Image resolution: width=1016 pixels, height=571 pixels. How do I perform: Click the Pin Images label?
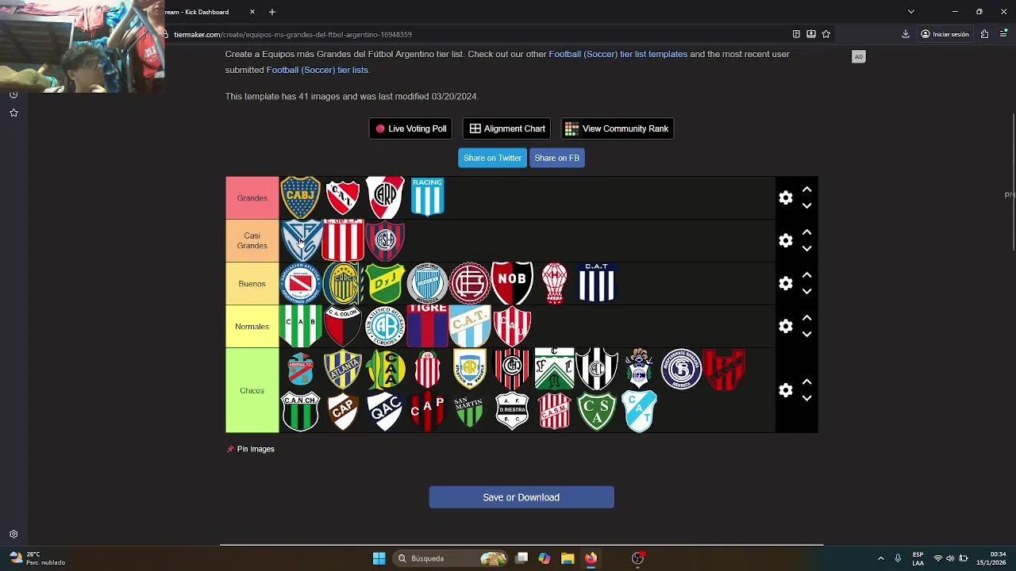point(256,449)
